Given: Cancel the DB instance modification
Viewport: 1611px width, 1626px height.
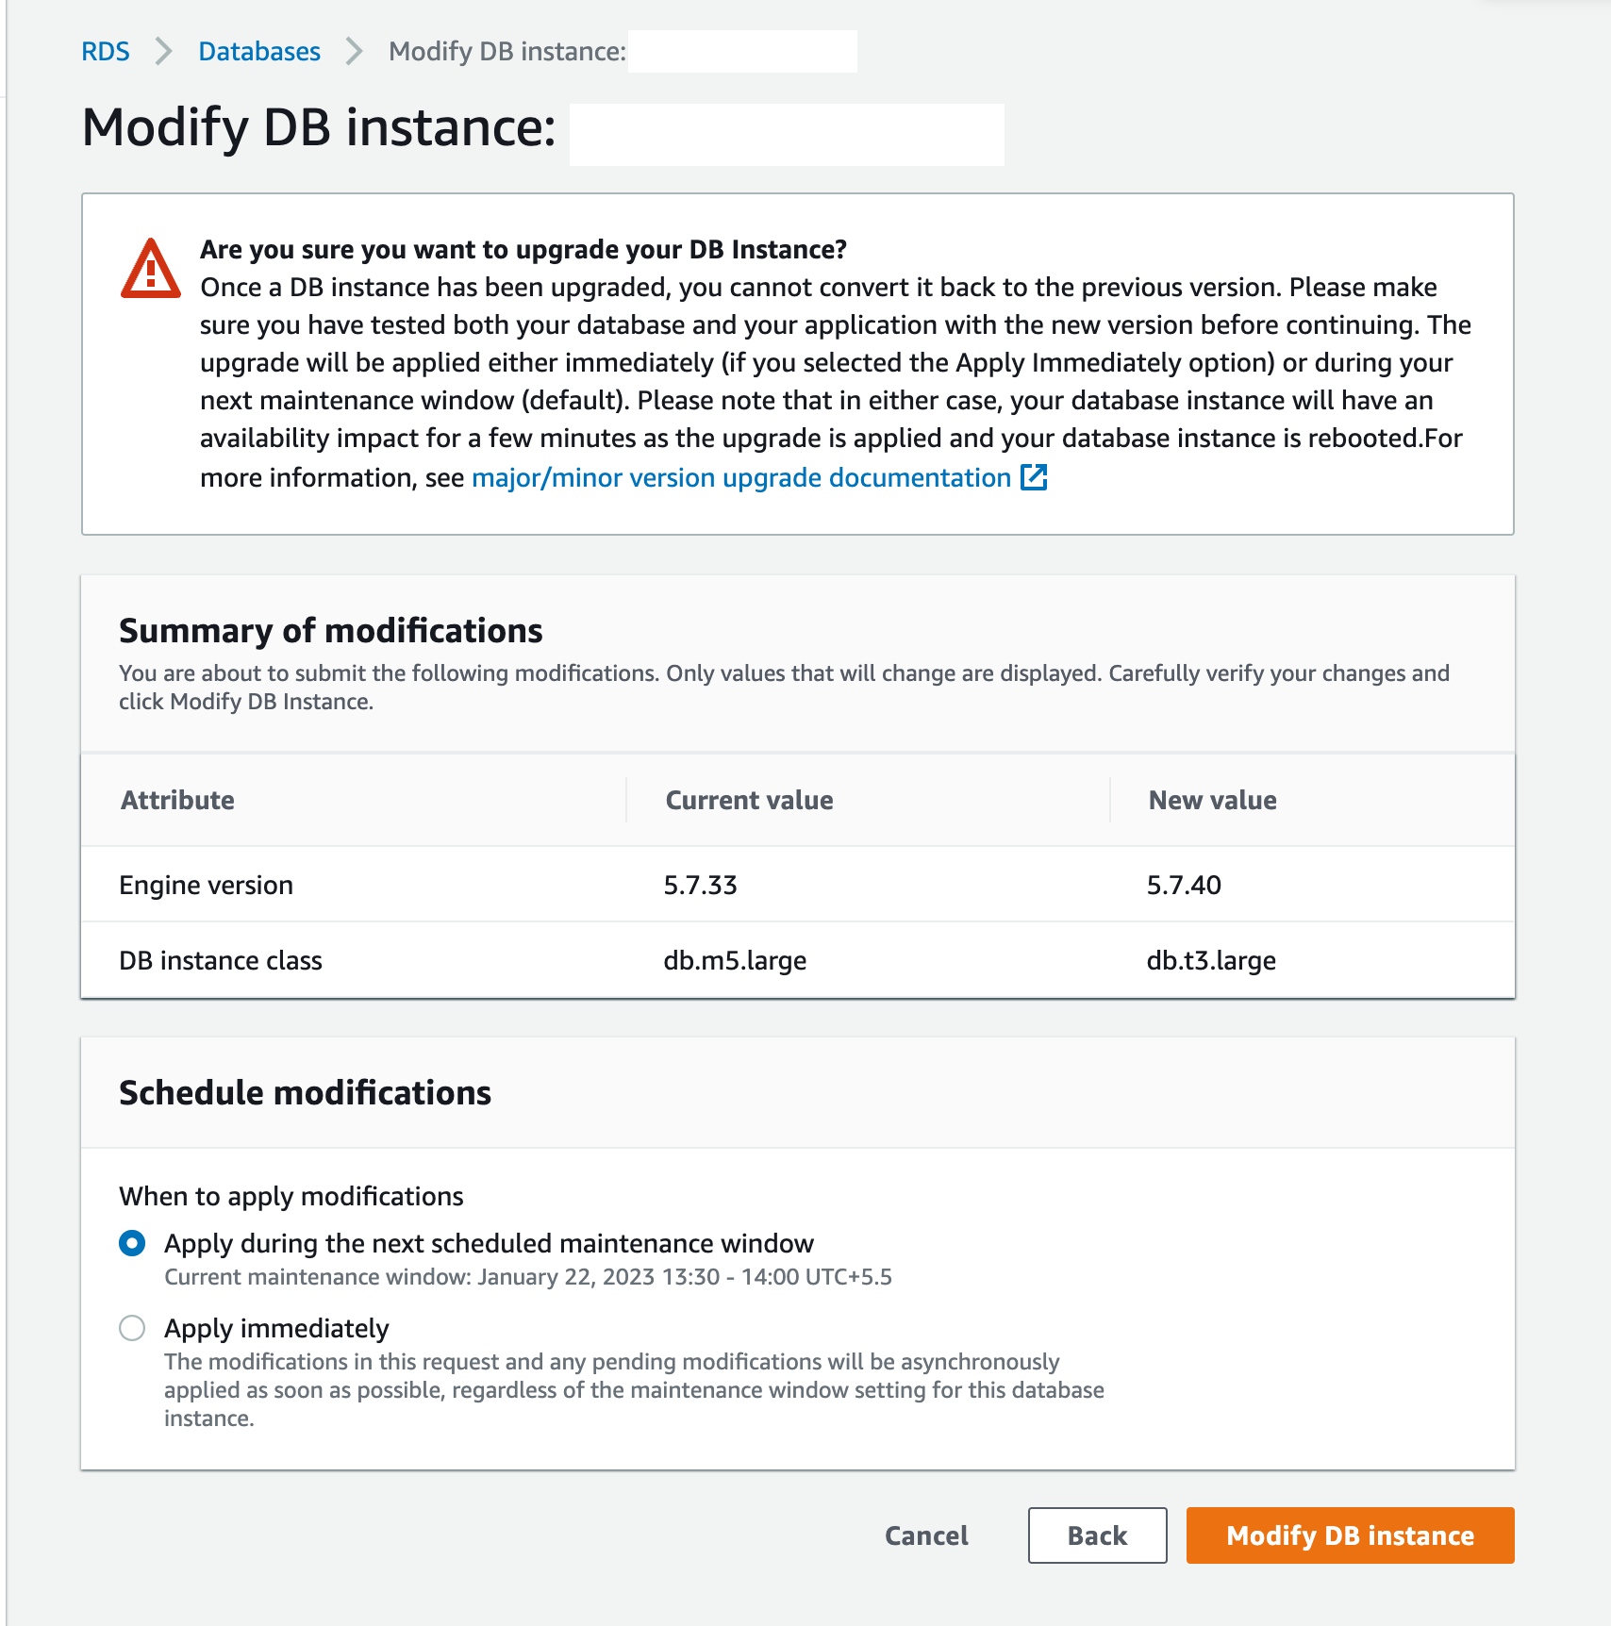Looking at the screenshot, I should 926,1535.
